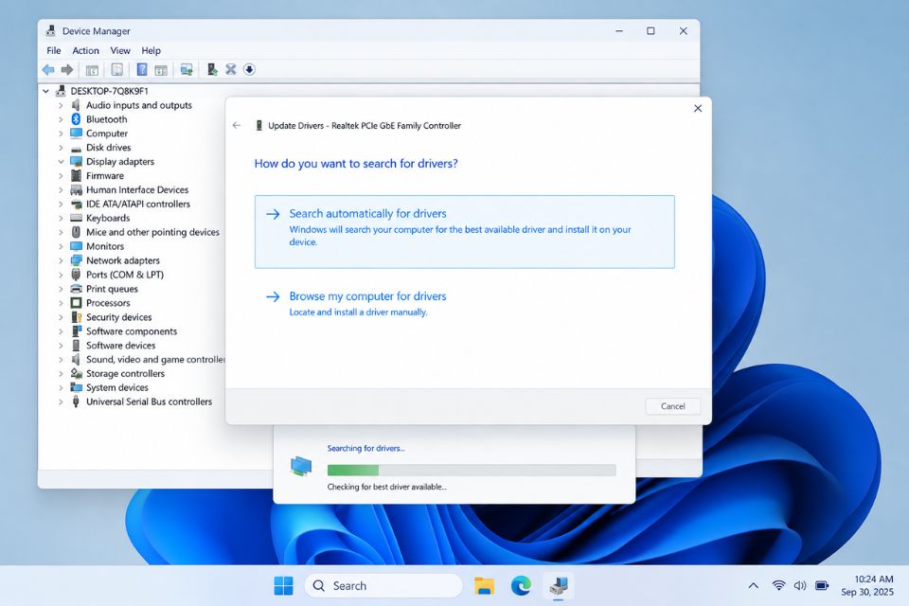Open the Windows Start menu

point(283,586)
